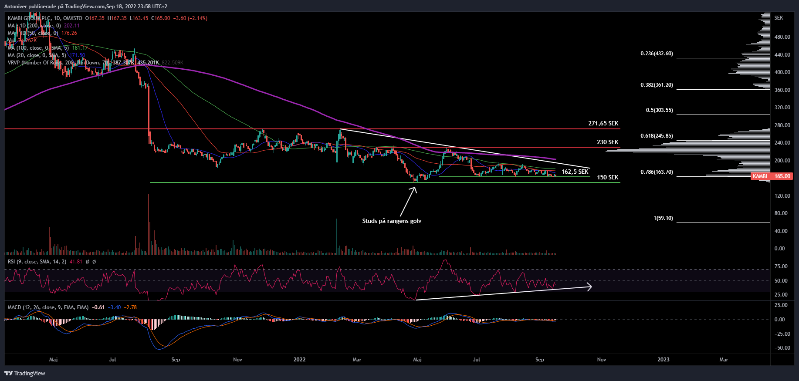Click the SEK currency label on price axis
The width and height of the screenshot is (799, 381).
[x=779, y=18]
